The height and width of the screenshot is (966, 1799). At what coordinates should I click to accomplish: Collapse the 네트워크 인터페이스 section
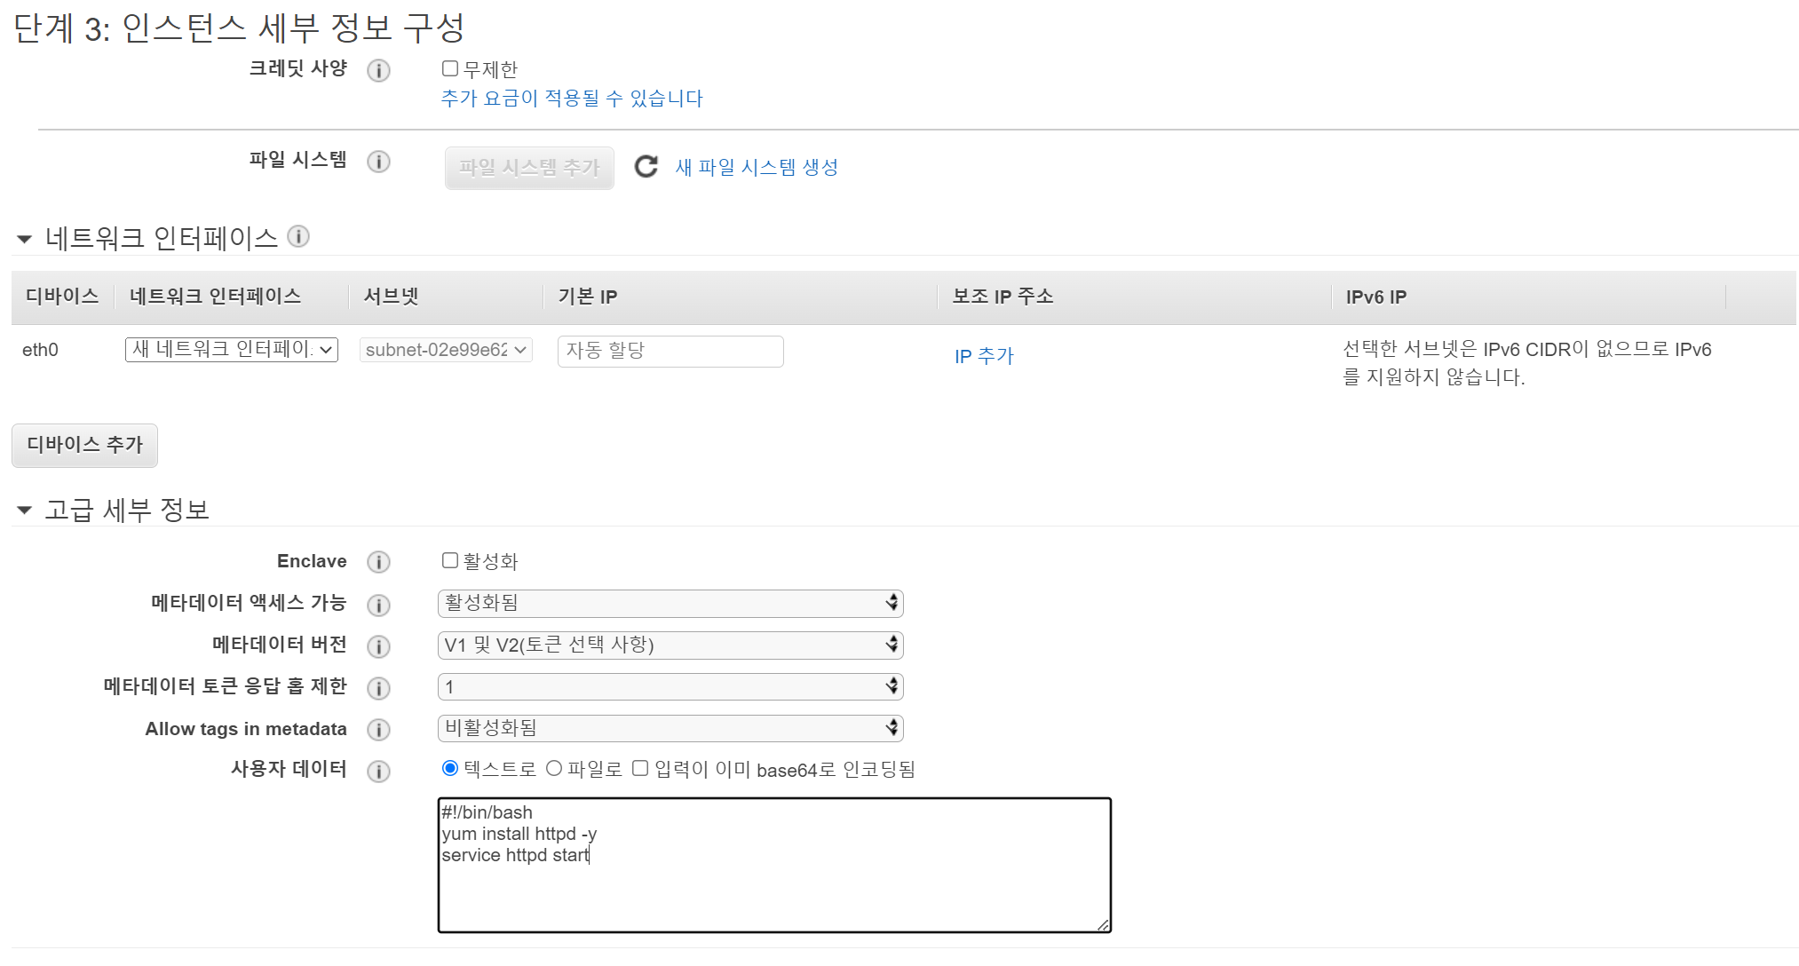[x=25, y=239]
